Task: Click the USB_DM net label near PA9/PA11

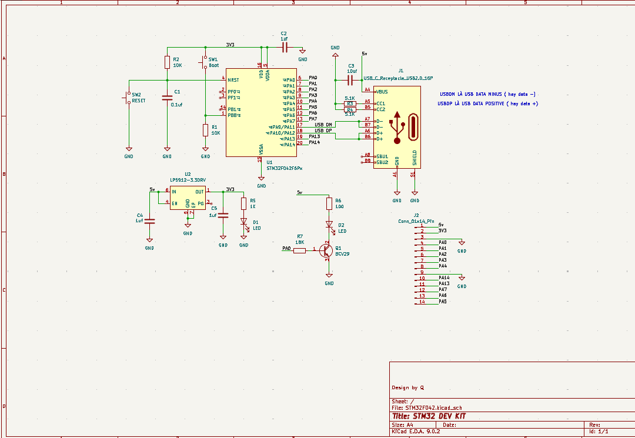Action: point(323,125)
